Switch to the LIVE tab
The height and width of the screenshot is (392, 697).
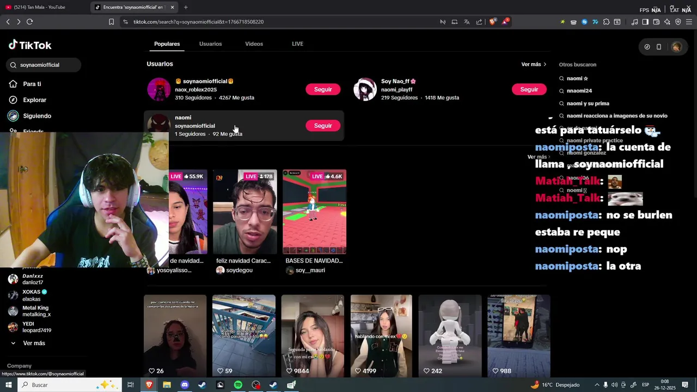pyautogui.click(x=297, y=44)
